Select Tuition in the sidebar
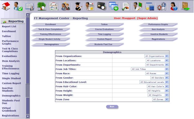Image resolution: width=194 pixels, height=119 pixels. click(x=6, y=36)
